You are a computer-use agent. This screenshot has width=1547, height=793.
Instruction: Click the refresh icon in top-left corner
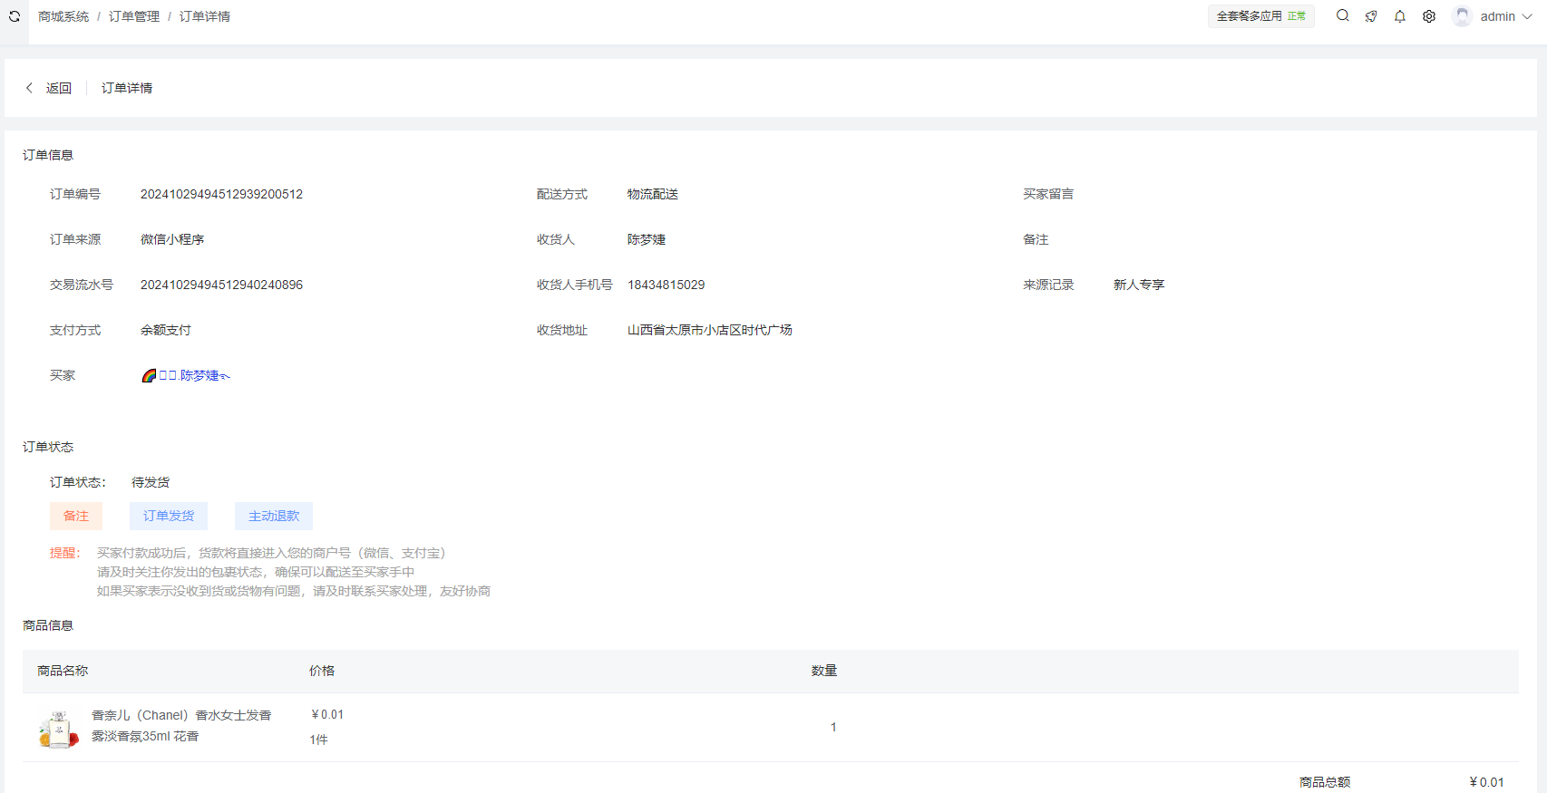(x=15, y=16)
